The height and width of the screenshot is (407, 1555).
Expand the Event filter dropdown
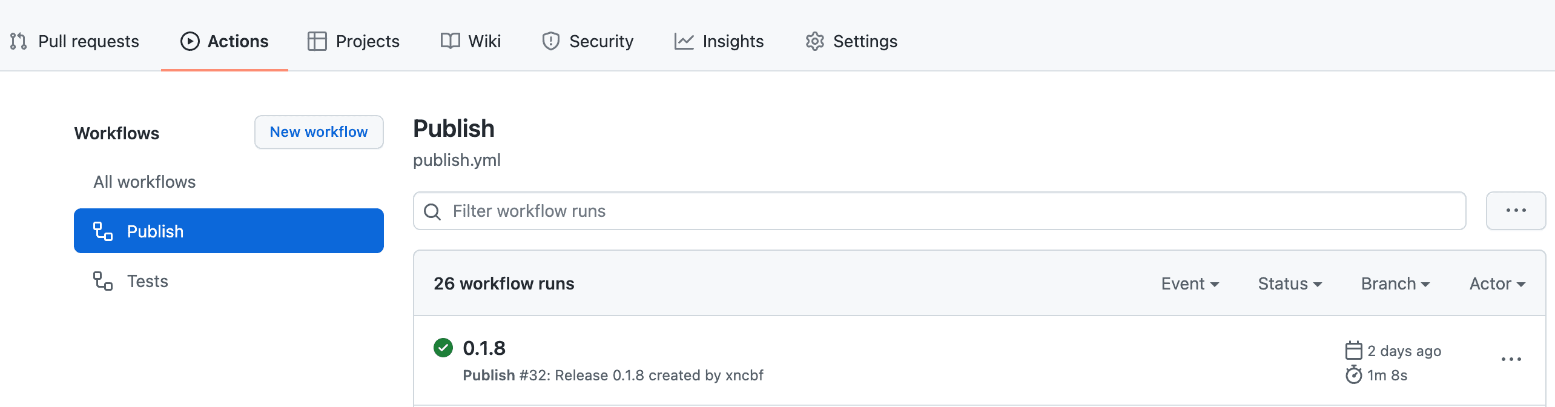[x=1190, y=283]
